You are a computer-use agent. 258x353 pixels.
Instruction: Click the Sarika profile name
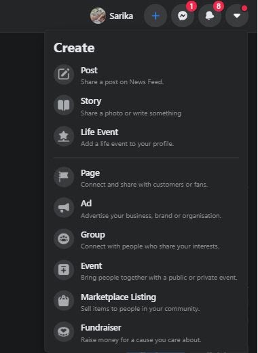122,16
